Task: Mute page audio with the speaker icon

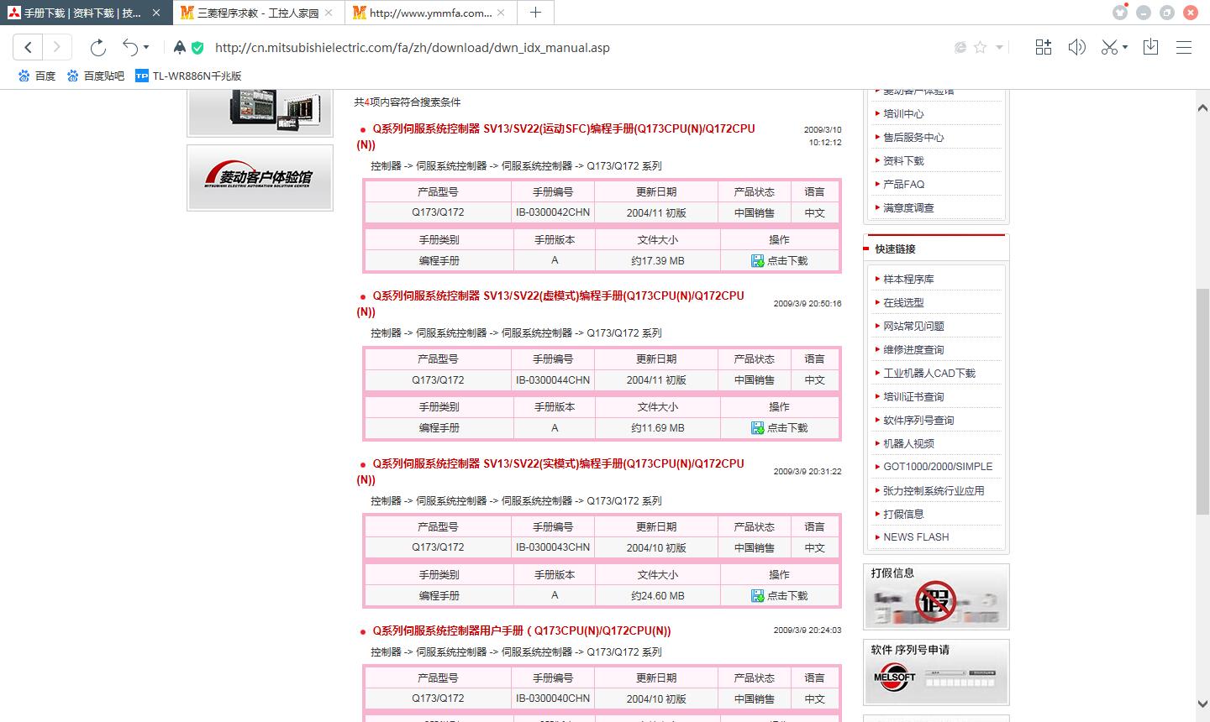Action: (x=1076, y=47)
